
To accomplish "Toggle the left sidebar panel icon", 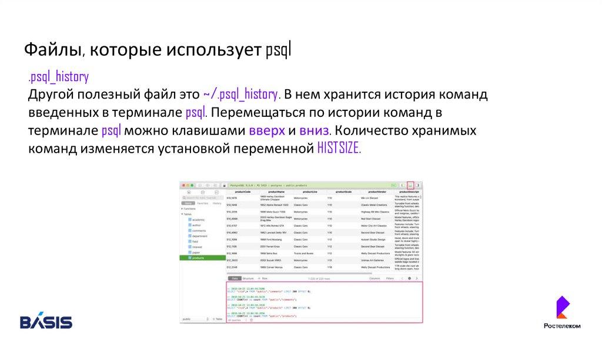I will pyautogui.click(x=403, y=185).
